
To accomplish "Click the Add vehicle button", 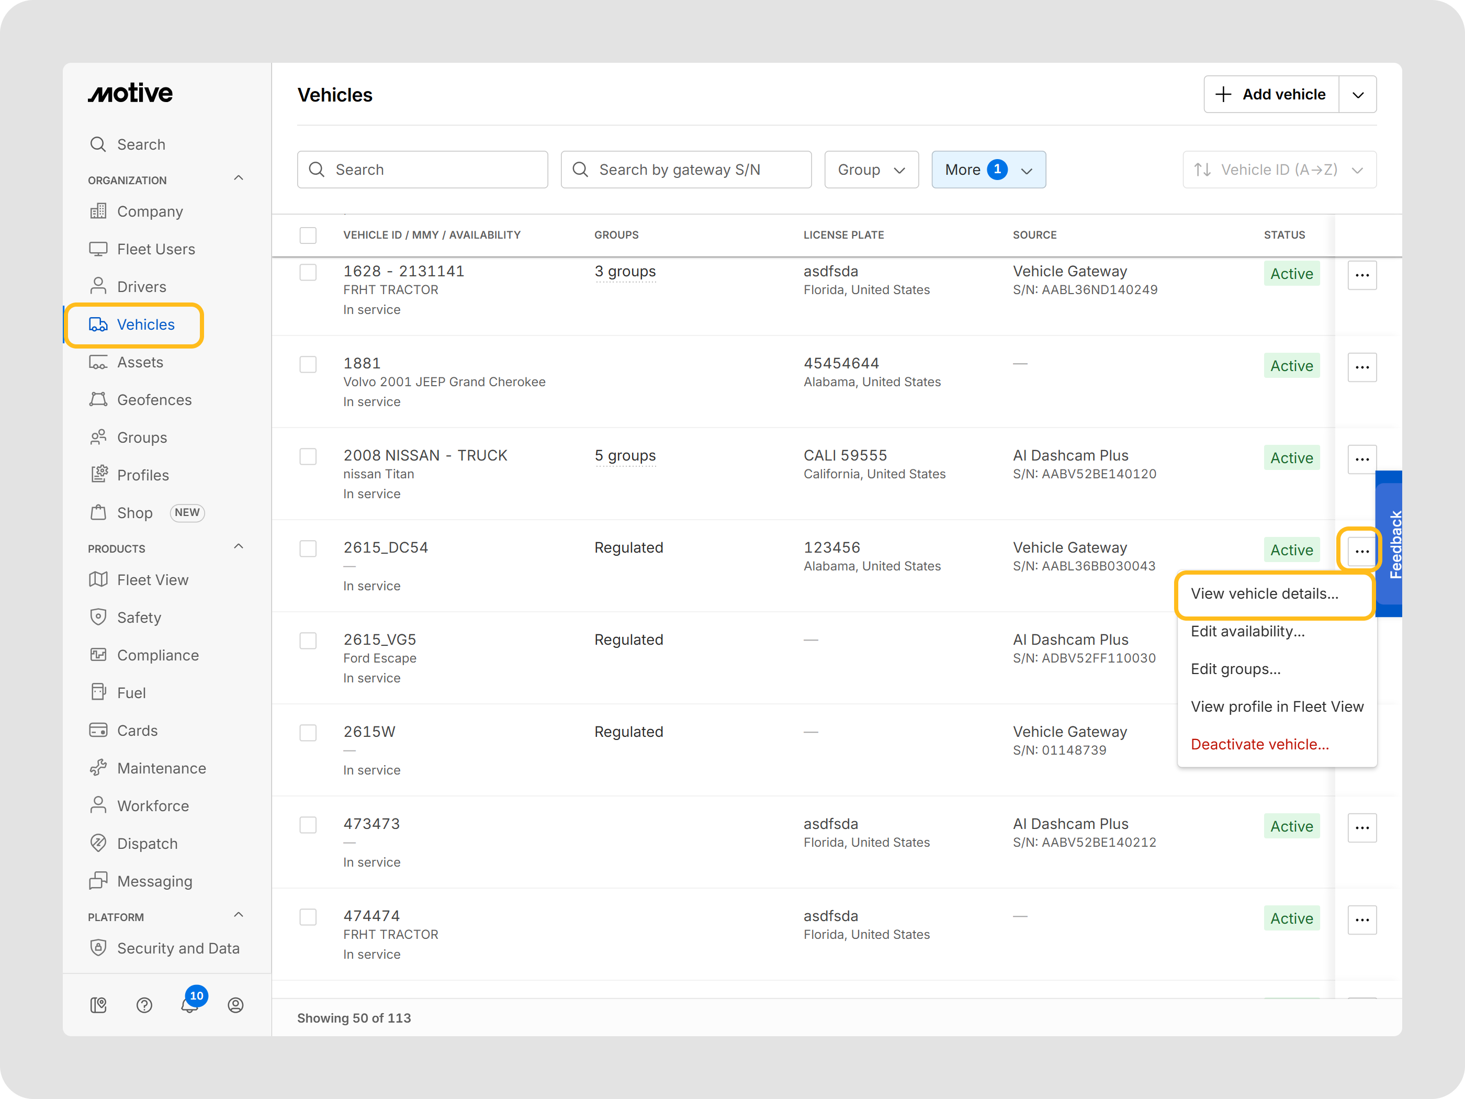I will coord(1271,95).
